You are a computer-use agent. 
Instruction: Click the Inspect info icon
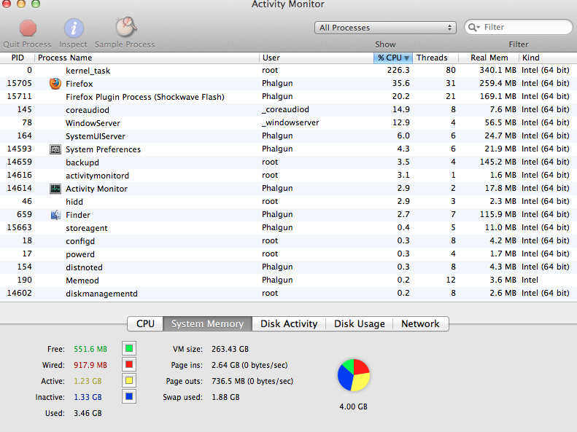[74, 28]
